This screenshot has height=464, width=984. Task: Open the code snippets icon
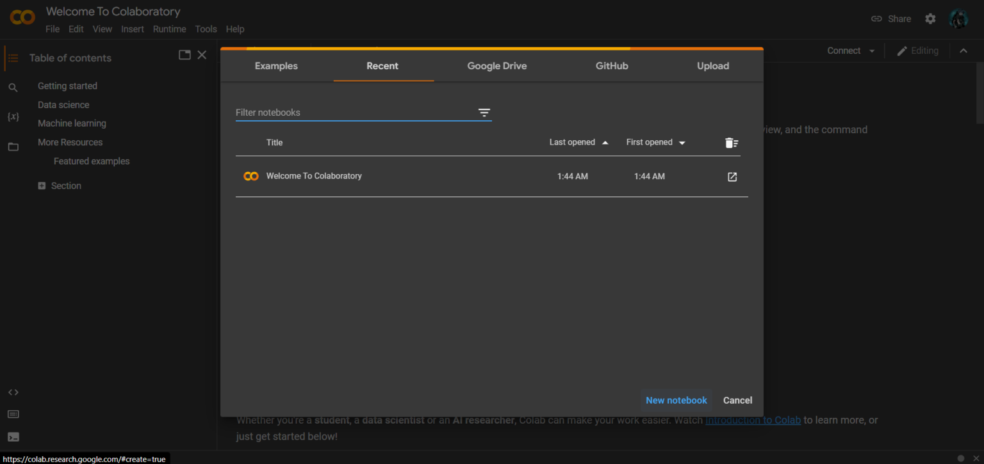(x=13, y=392)
